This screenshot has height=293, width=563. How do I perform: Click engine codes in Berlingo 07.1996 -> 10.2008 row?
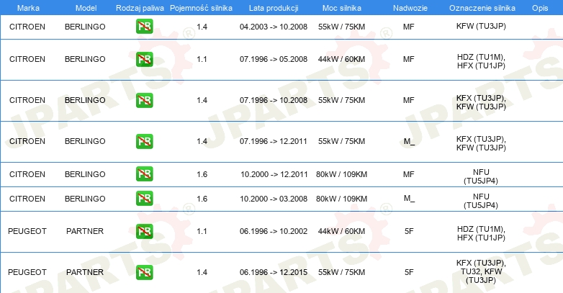[481, 102]
